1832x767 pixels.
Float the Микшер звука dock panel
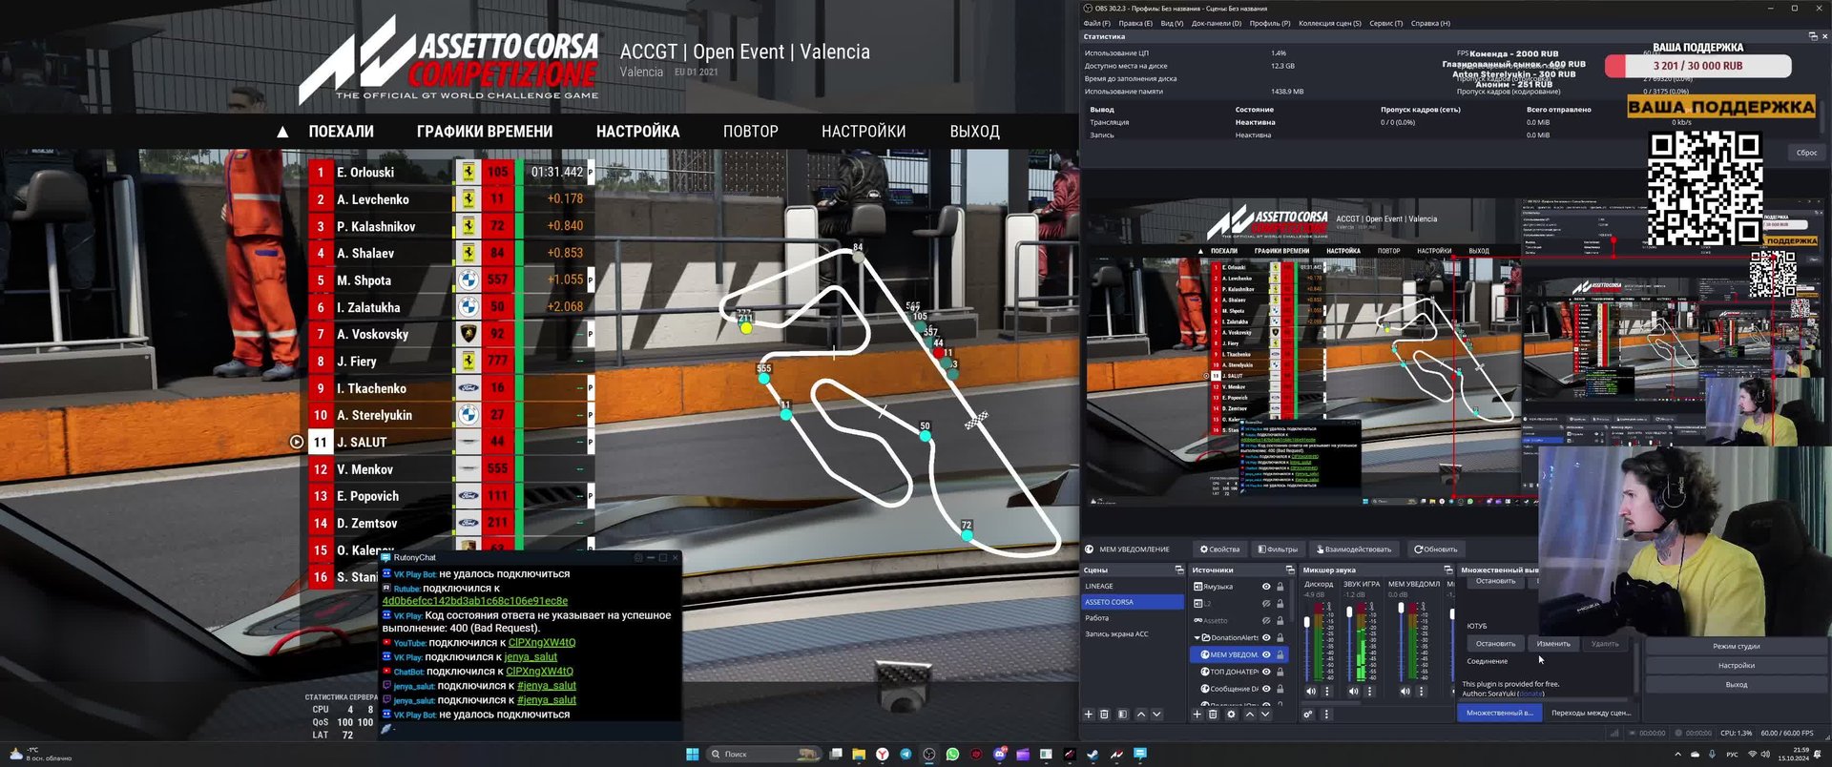click(x=1448, y=570)
